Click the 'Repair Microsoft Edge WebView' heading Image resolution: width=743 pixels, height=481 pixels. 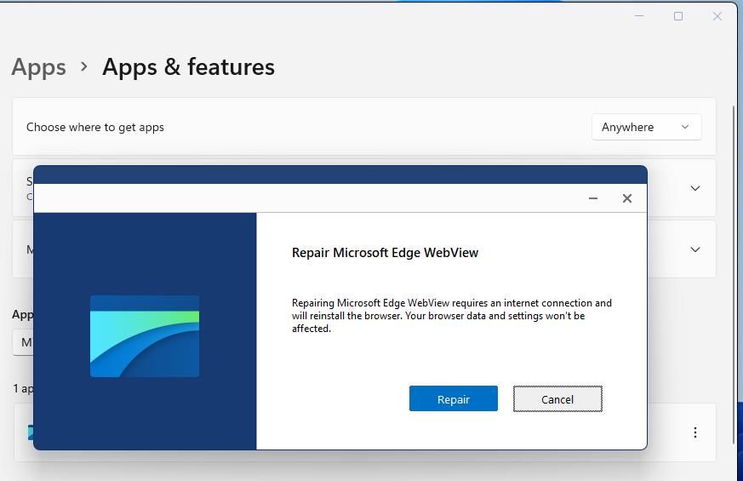(385, 253)
